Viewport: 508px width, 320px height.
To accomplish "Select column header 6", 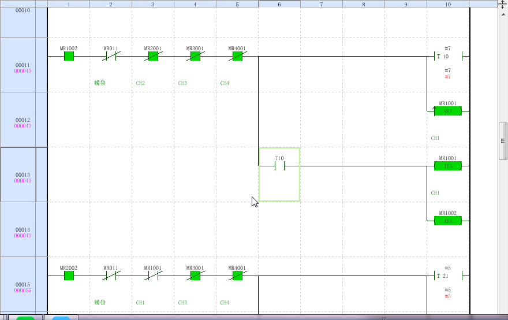I will click(x=279, y=4).
